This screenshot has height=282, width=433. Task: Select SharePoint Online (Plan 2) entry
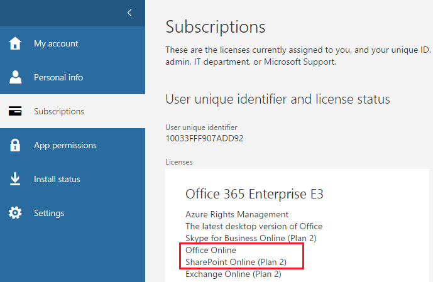point(236,262)
